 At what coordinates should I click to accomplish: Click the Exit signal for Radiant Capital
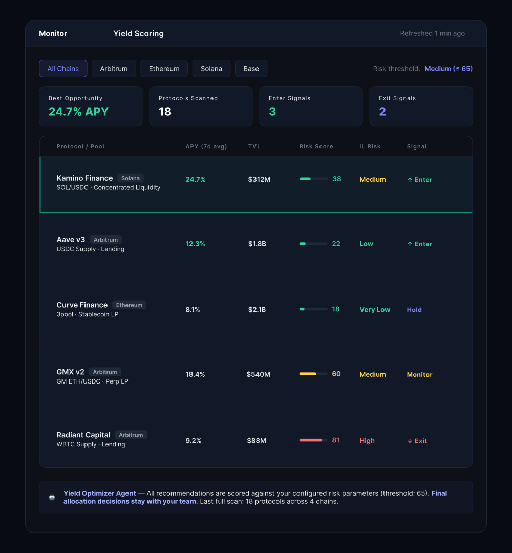point(417,441)
